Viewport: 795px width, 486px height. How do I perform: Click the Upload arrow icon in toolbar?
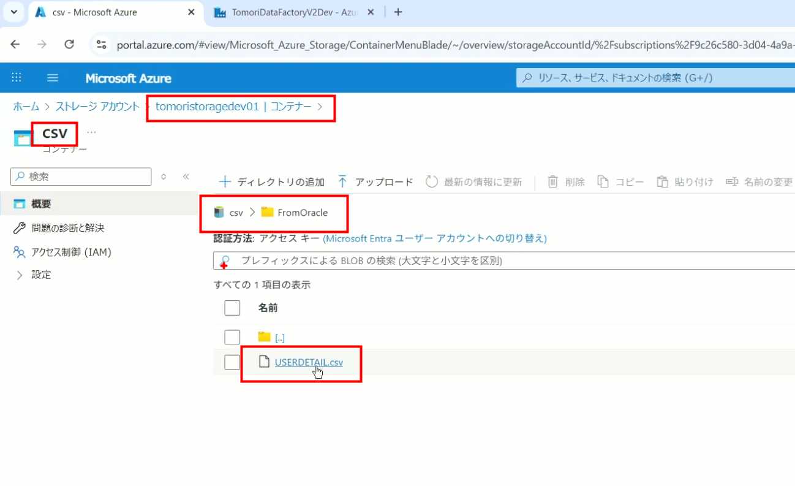pos(342,181)
